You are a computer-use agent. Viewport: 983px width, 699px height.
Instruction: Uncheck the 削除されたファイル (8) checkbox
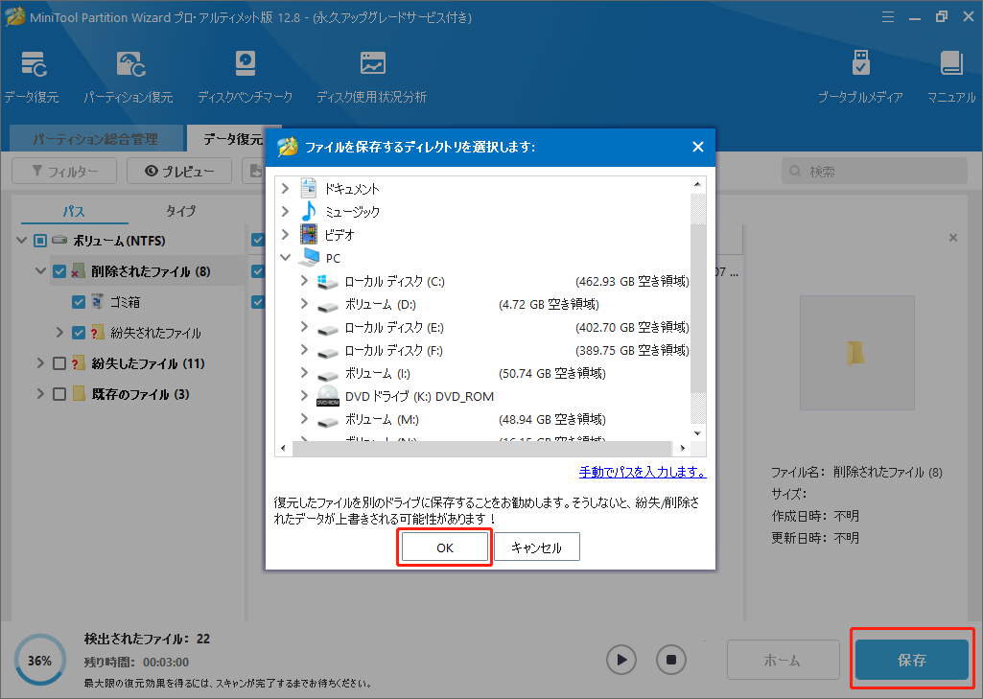click(x=59, y=271)
